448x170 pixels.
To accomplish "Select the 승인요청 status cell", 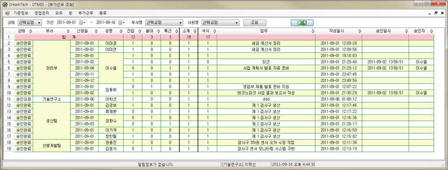I will 24,99.
